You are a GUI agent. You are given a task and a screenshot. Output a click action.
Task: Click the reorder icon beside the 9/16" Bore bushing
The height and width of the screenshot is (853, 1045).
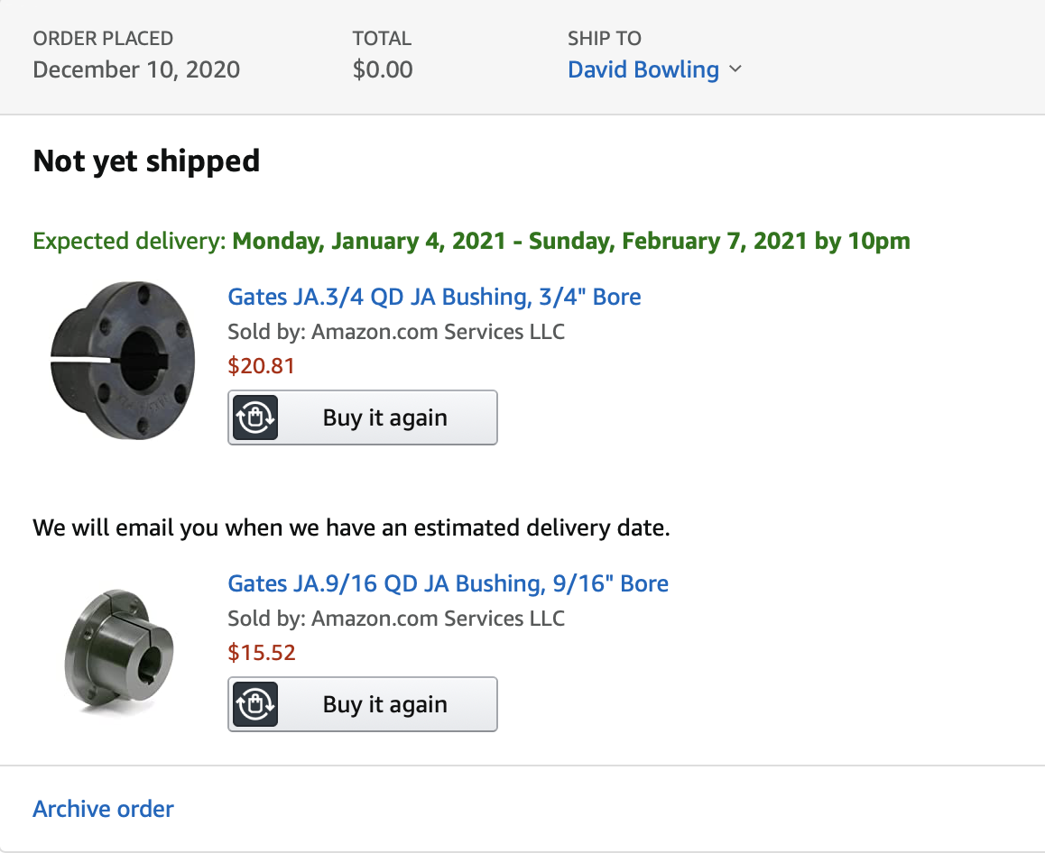click(255, 704)
